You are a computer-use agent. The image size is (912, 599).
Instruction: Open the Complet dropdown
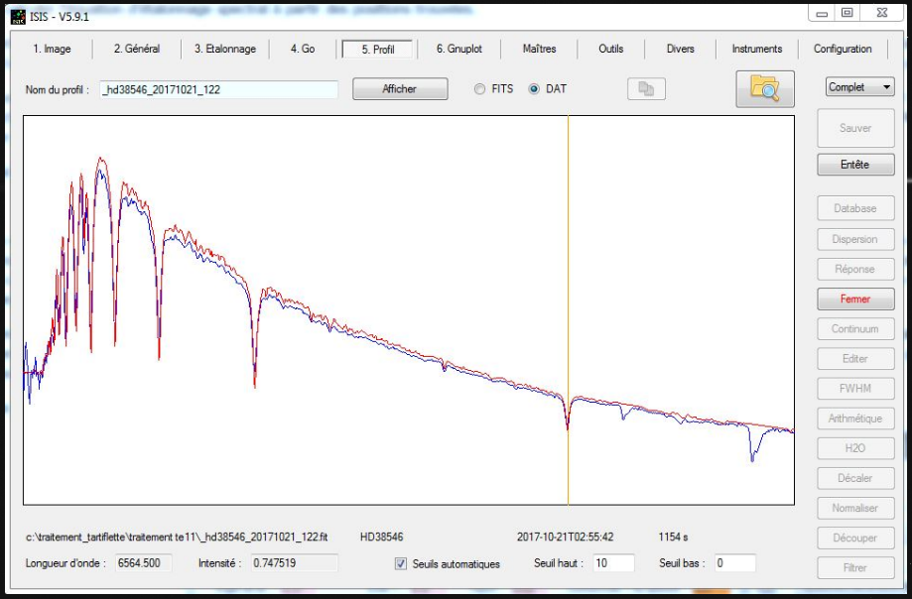tap(859, 87)
